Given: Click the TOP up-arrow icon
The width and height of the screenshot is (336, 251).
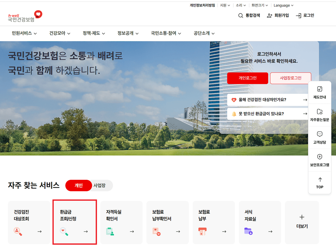Looking at the screenshot, I should coord(320,179).
